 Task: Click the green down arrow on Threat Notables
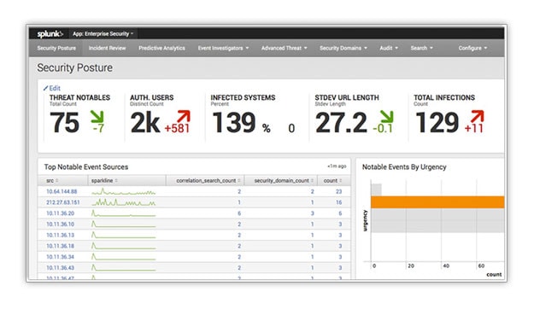click(97, 117)
